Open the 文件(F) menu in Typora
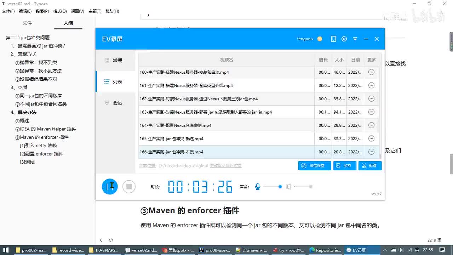 coord(8,11)
